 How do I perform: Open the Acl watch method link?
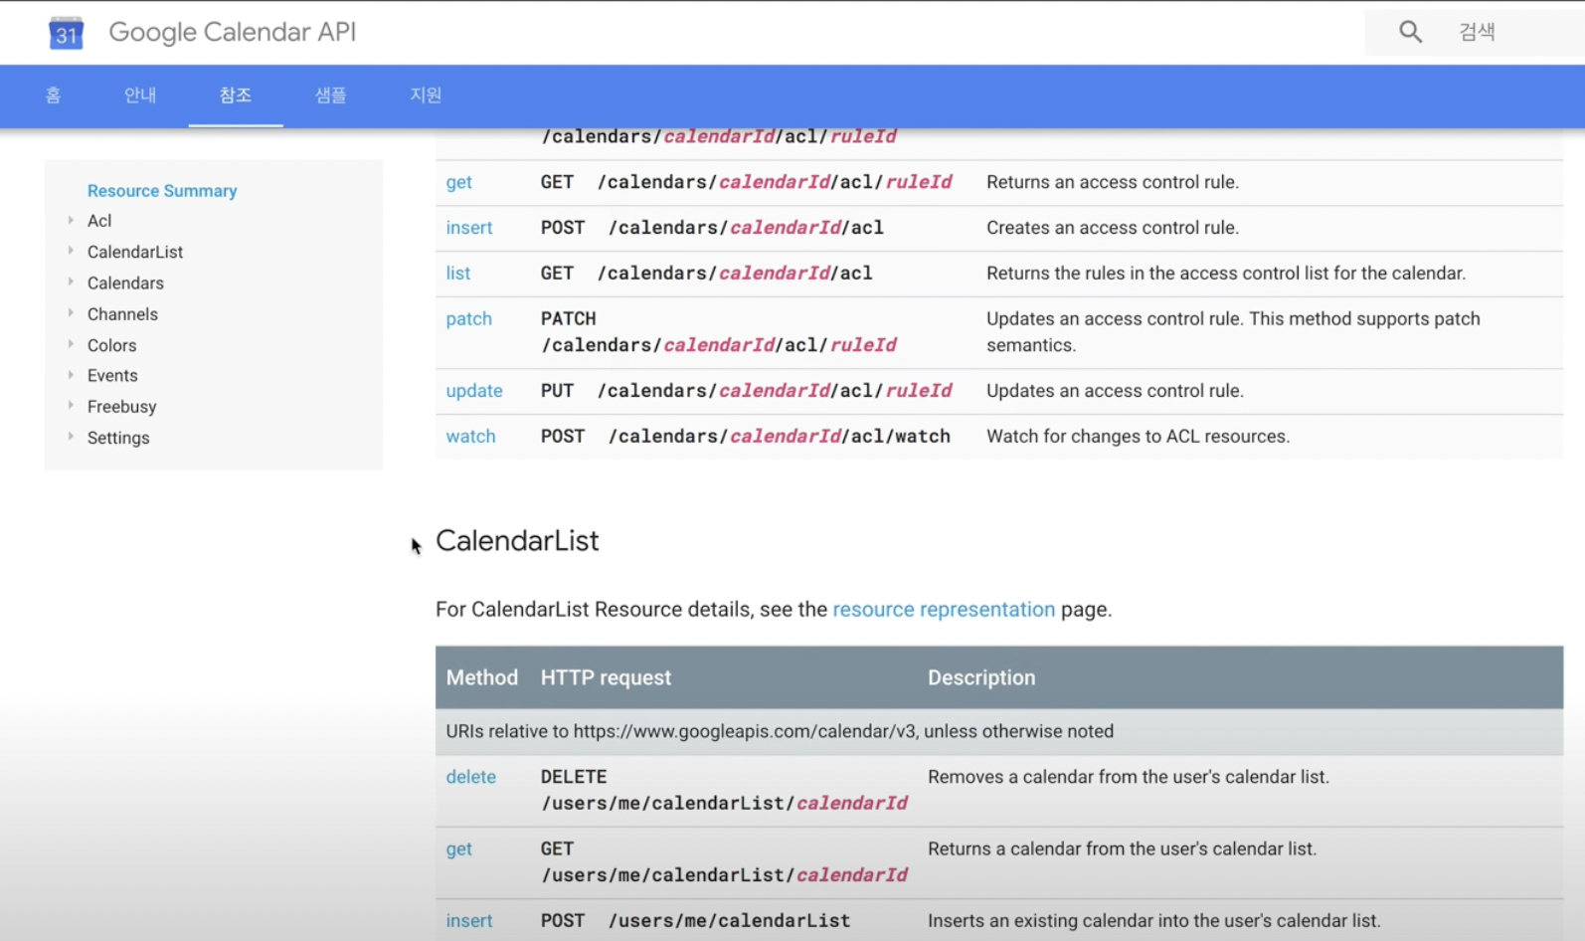470,437
